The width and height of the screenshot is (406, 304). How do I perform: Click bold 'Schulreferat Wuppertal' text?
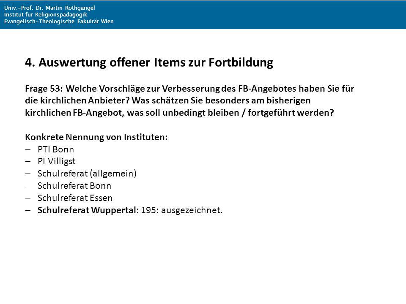(86, 210)
